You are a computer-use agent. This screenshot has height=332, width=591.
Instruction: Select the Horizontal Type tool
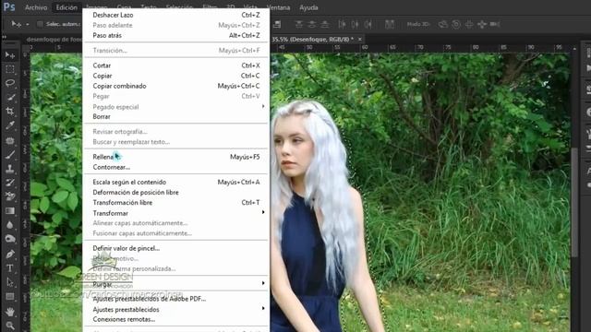[10, 268]
